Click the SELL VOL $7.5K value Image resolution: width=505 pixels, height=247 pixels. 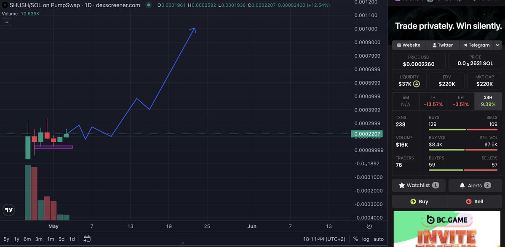[x=491, y=144]
